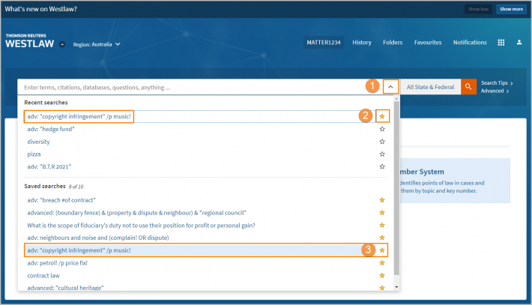Viewport: 532px width, 305px height.
Task: Unstar the neighbours and noise saved search
Action: click(382, 238)
